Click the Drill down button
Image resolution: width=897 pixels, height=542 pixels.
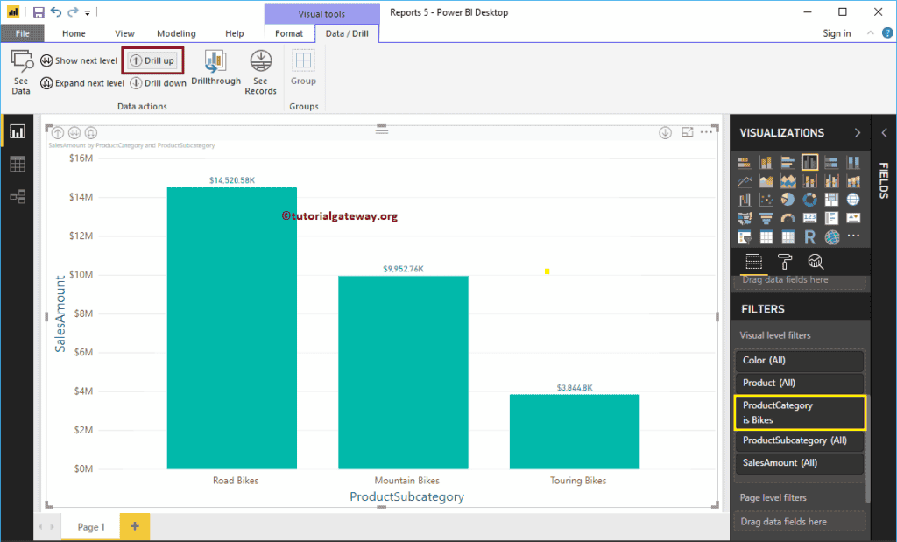click(158, 83)
